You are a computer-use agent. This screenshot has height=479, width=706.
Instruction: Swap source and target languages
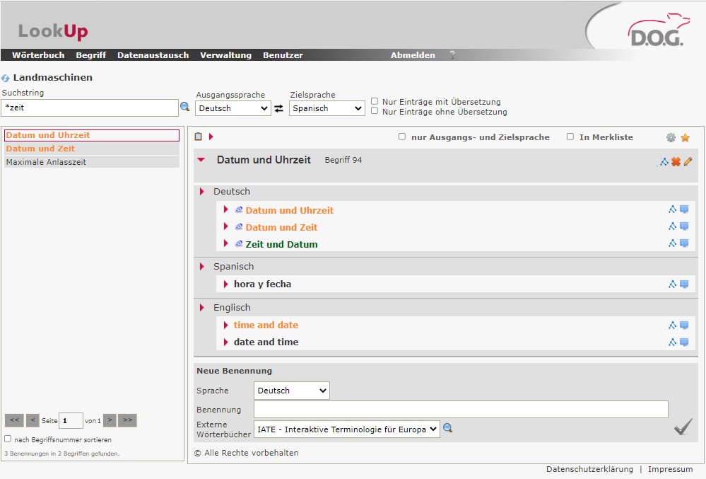click(x=279, y=108)
